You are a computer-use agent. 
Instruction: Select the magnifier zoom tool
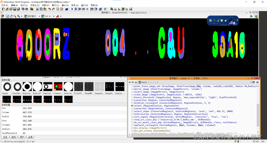click(15, 16)
